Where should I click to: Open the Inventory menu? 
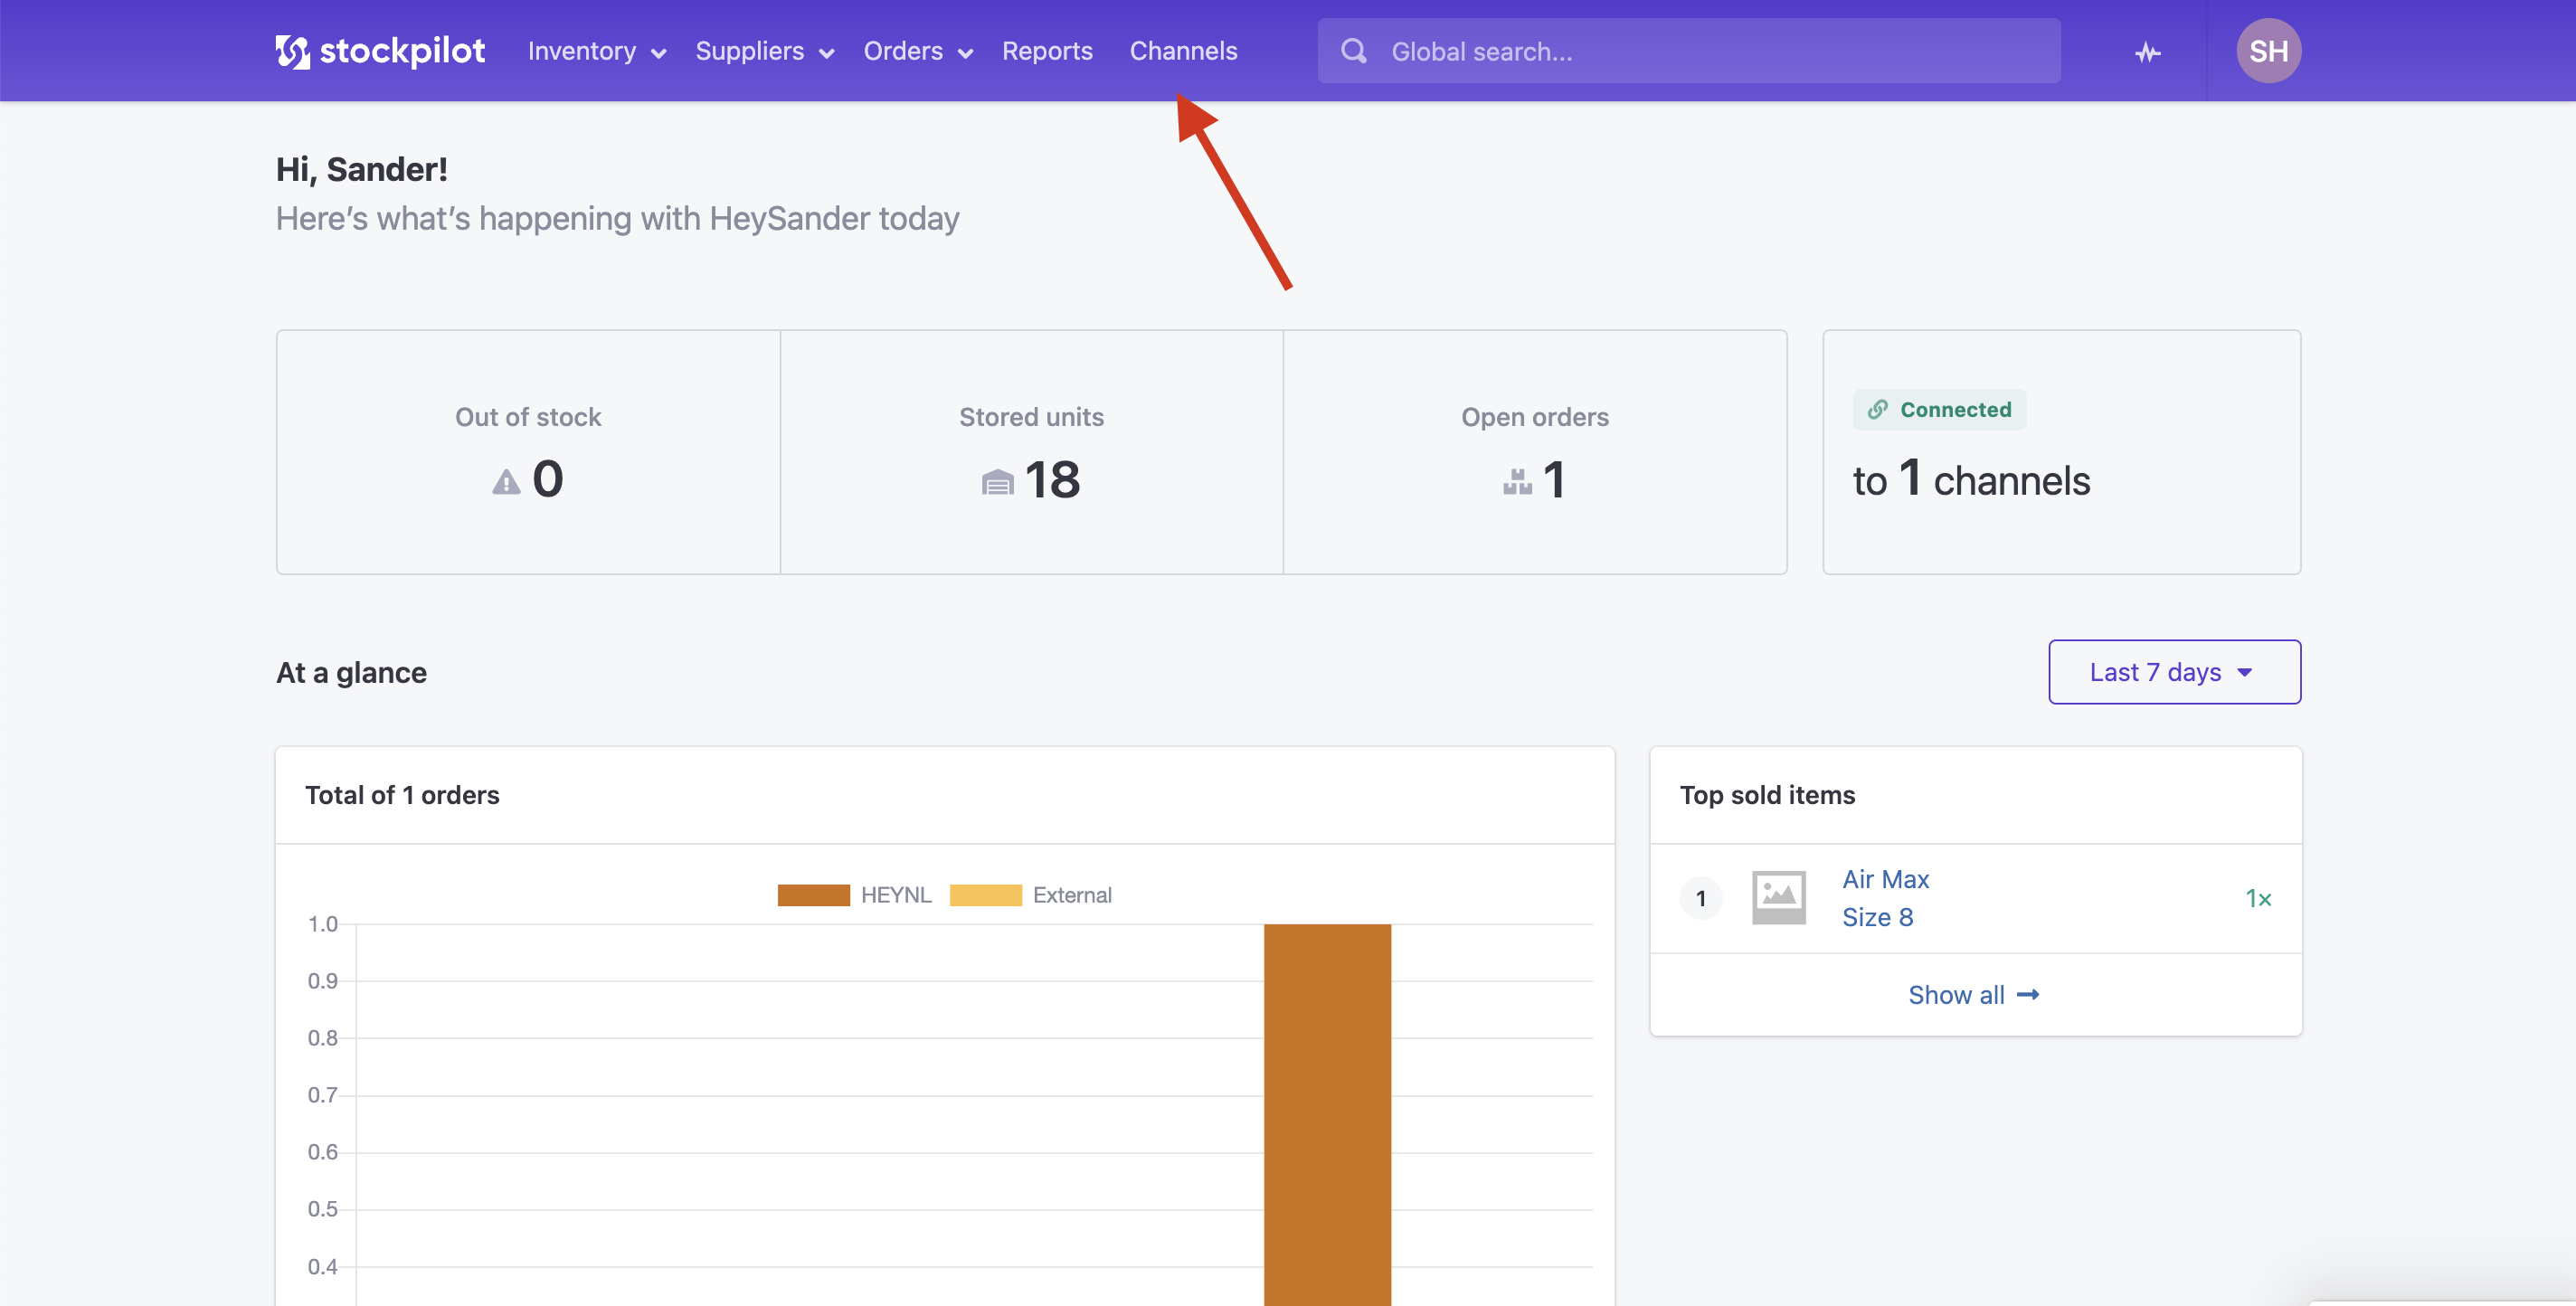tap(597, 51)
